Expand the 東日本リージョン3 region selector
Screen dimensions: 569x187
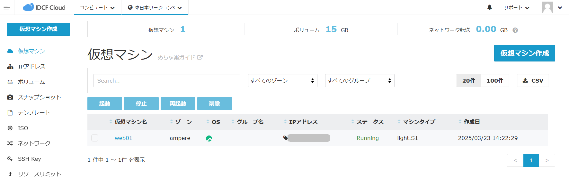[155, 8]
